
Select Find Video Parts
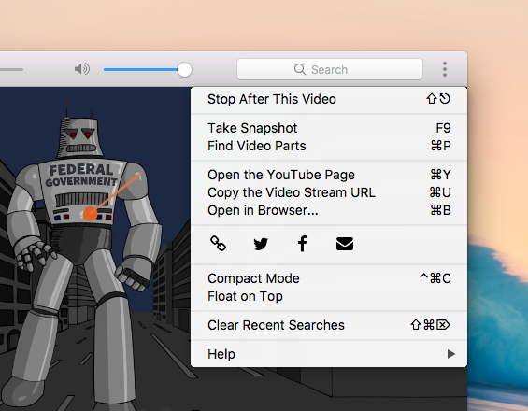[x=329, y=146]
